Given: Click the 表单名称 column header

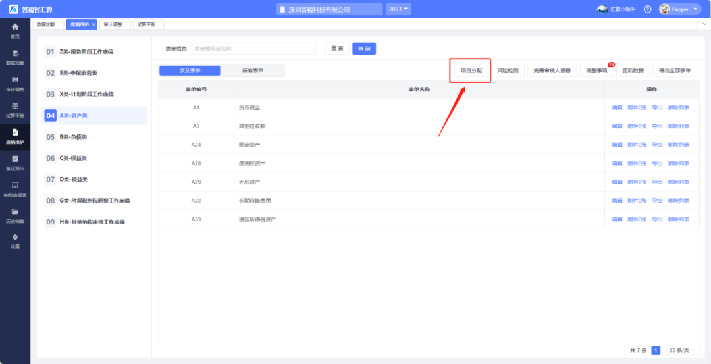Looking at the screenshot, I should click(x=419, y=90).
